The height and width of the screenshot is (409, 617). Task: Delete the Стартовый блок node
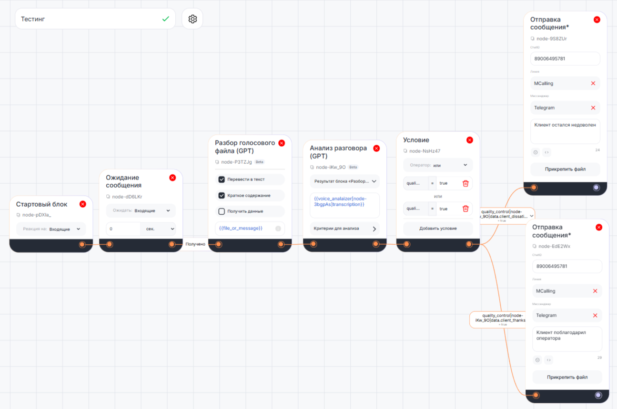(x=82, y=204)
